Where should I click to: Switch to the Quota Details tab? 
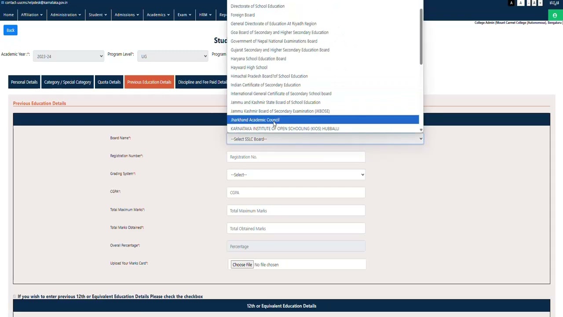tap(109, 82)
